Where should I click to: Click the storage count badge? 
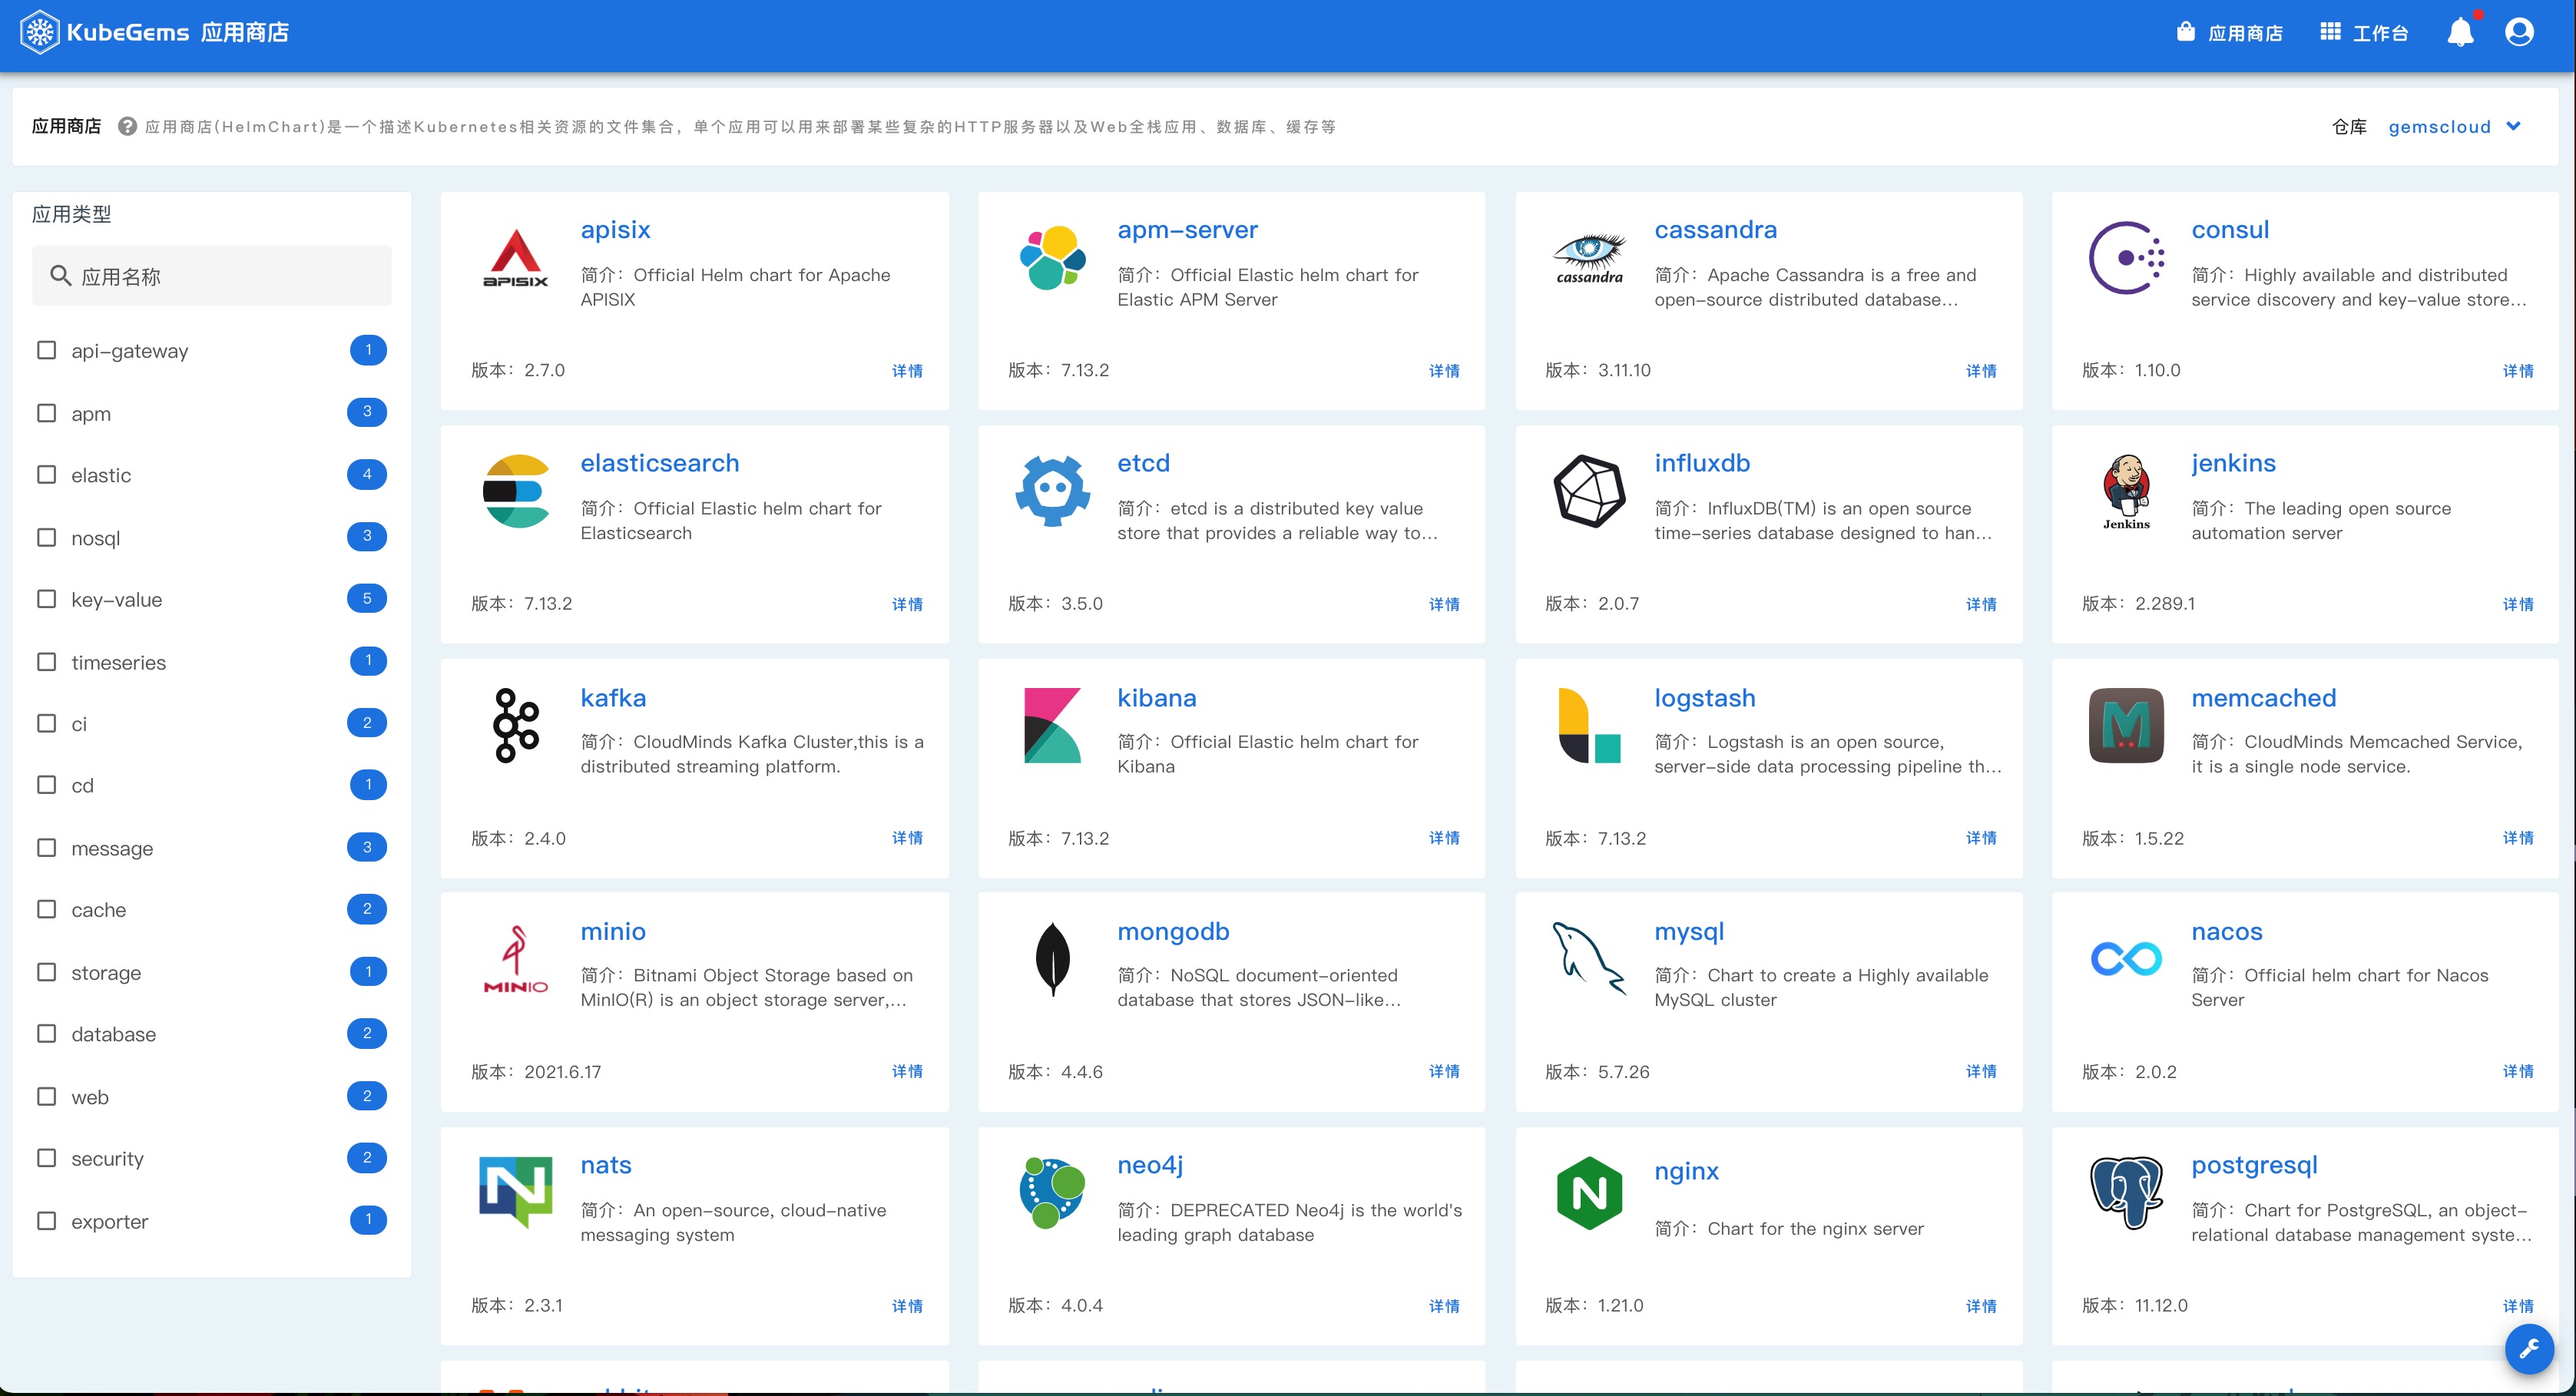368,971
